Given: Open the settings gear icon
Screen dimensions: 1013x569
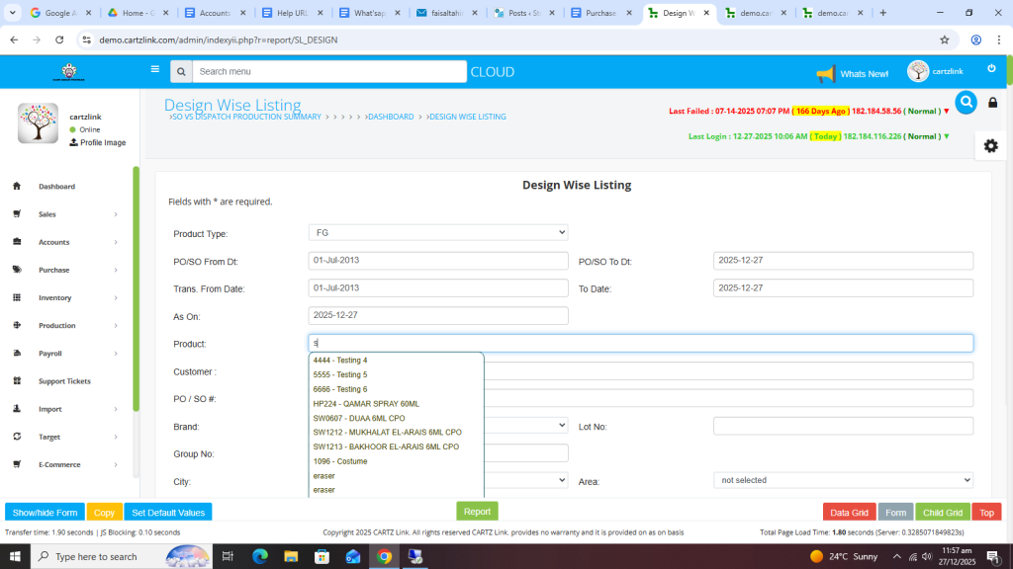Looking at the screenshot, I should tap(990, 145).
